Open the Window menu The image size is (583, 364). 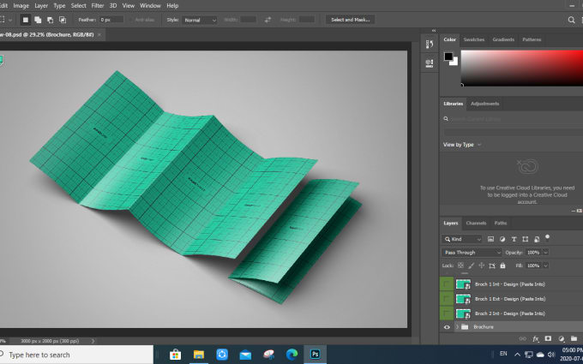(x=150, y=6)
